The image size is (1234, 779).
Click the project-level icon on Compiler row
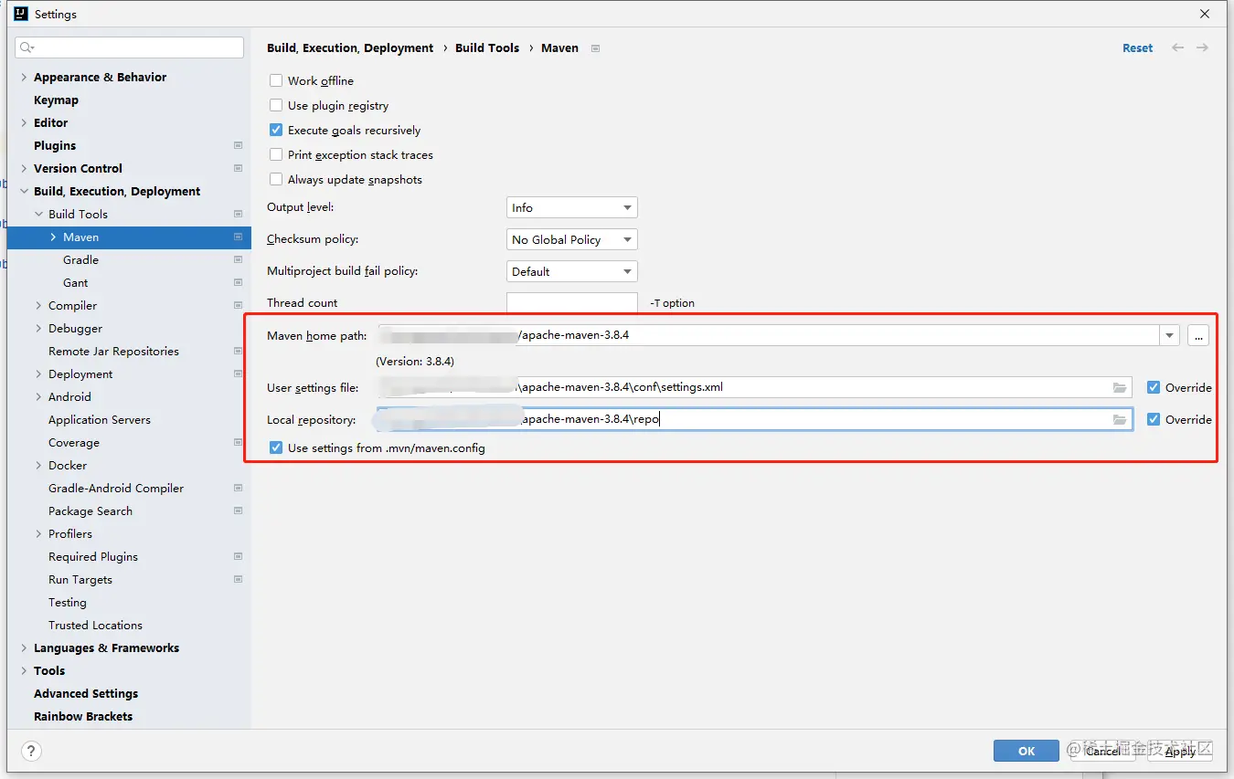pos(238,305)
